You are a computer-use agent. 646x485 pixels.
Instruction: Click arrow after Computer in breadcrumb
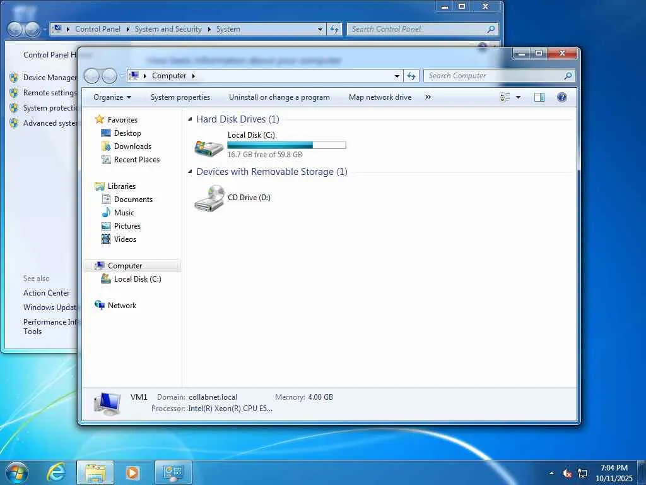pos(193,76)
